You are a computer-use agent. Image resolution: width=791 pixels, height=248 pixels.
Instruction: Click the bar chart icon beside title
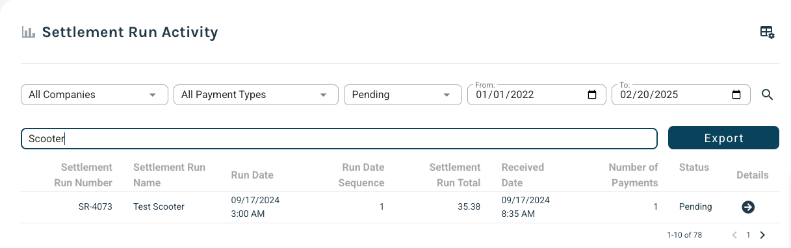[x=28, y=32]
